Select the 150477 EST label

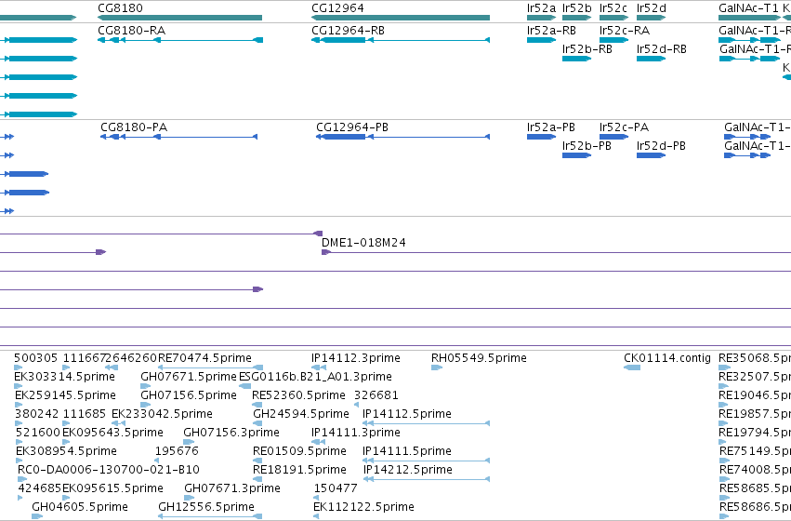(336, 488)
